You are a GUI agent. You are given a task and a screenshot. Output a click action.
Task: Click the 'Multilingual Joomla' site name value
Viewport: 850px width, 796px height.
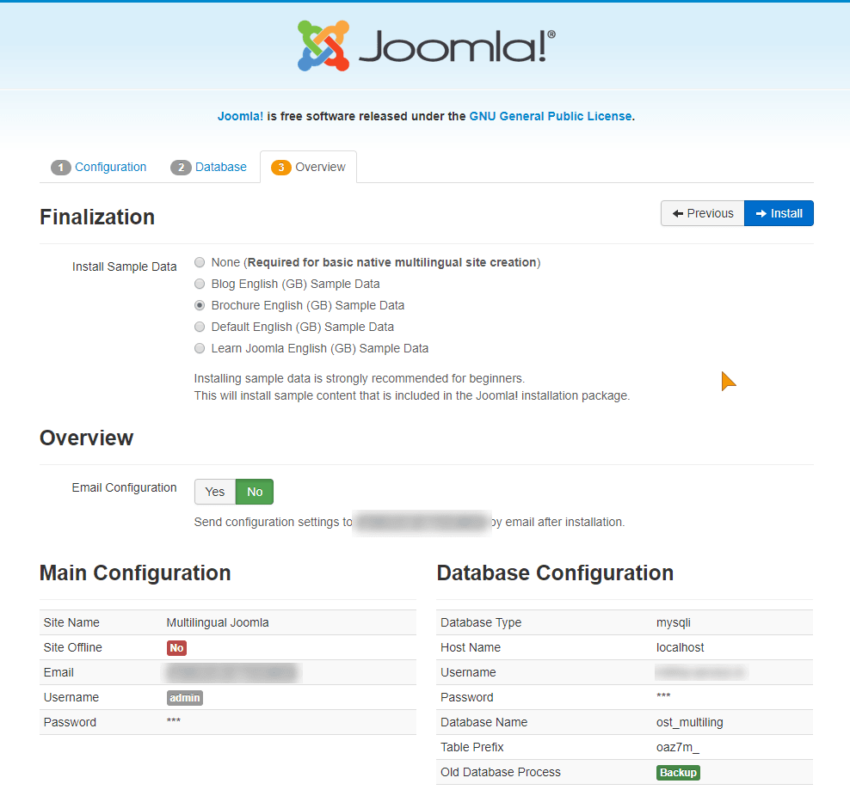point(218,622)
